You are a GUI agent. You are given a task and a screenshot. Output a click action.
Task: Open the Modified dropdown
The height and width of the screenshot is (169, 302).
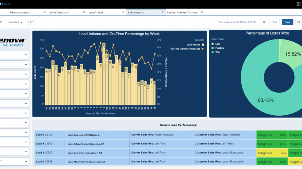[x=16, y=22]
